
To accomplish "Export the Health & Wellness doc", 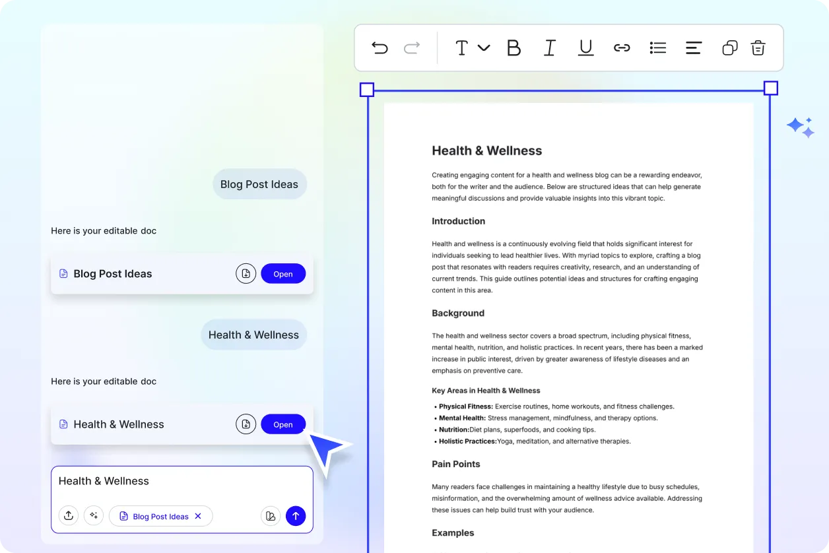I will point(246,424).
